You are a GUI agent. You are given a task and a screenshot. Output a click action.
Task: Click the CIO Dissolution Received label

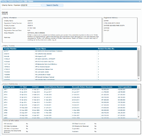pos(80,126)
